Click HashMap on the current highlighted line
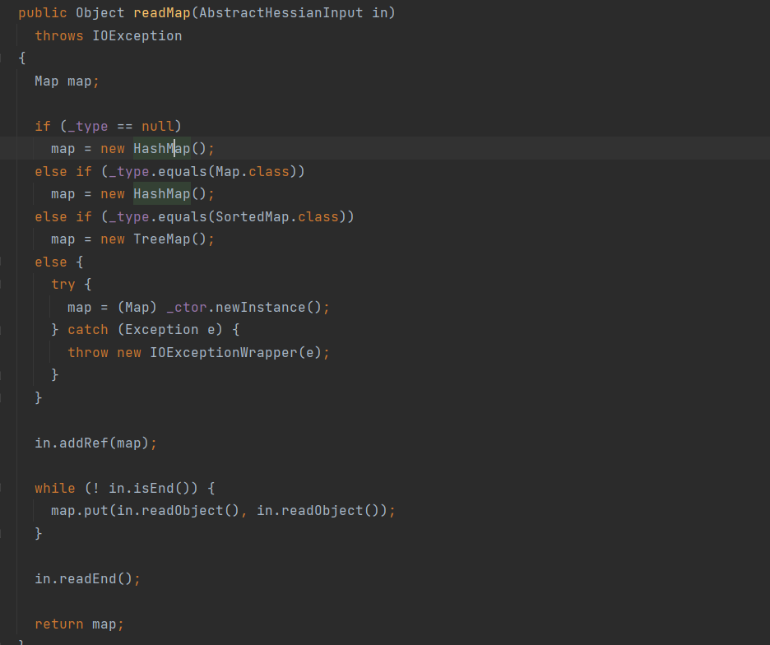 161,149
